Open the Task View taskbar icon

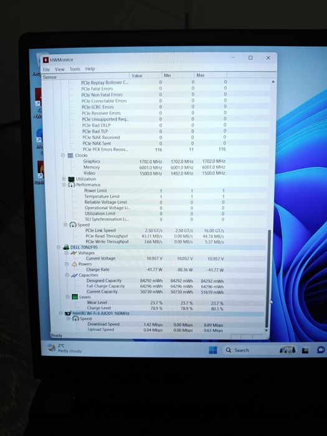click(305, 350)
